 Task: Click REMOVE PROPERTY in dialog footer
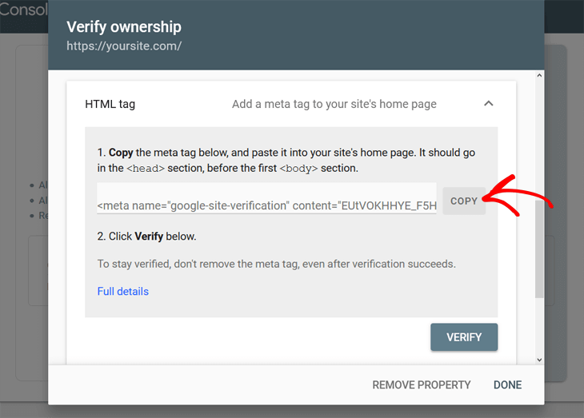click(x=421, y=385)
